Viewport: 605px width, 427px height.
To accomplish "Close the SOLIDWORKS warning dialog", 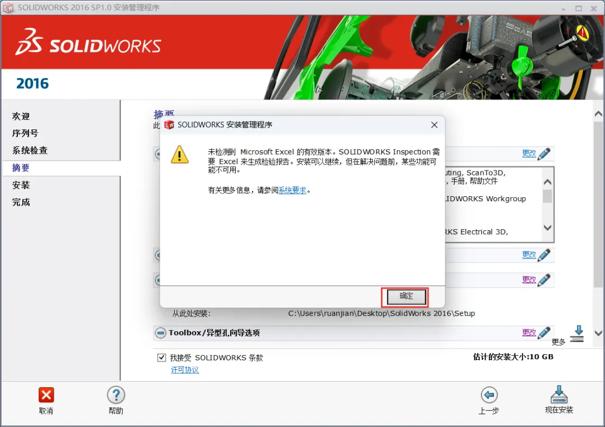I will click(434, 125).
